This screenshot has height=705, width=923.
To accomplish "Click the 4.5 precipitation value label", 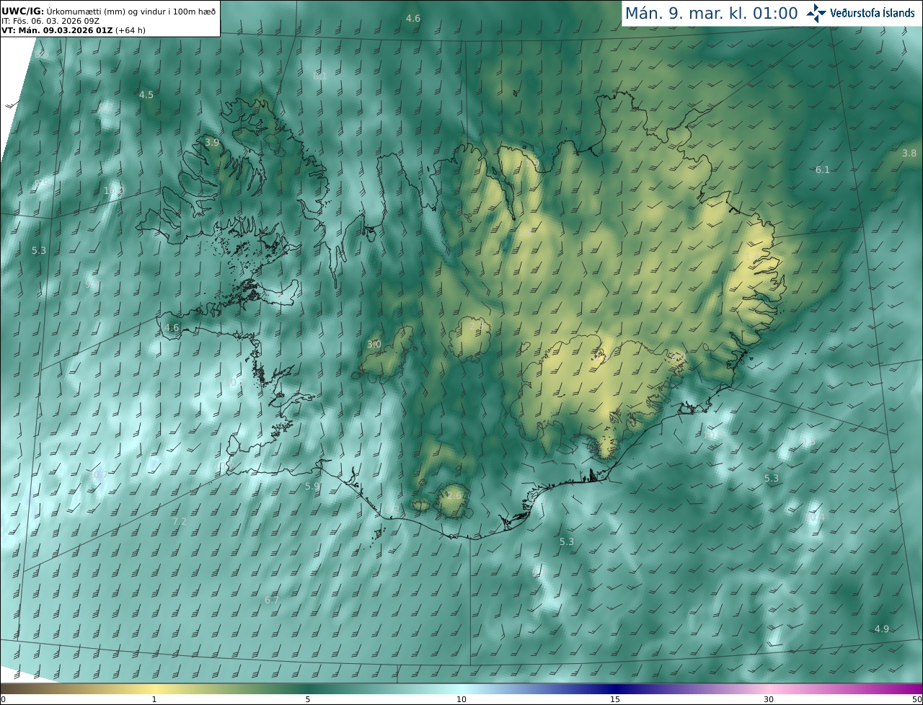I will pyautogui.click(x=146, y=95).
